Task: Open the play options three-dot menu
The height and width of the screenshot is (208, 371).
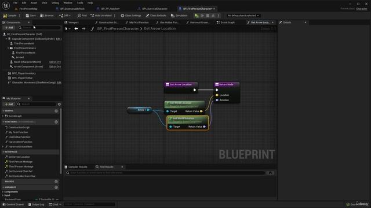Action: pyautogui.click(x=219, y=16)
